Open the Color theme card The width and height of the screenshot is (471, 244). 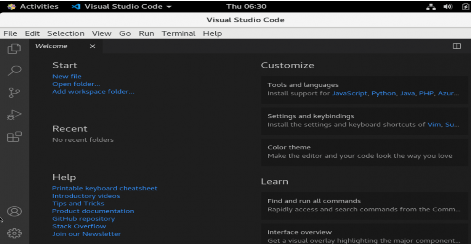click(365, 152)
